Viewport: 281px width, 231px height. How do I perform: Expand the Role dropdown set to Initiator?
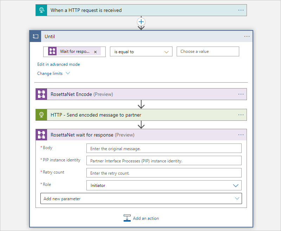[x=236, y=185]
